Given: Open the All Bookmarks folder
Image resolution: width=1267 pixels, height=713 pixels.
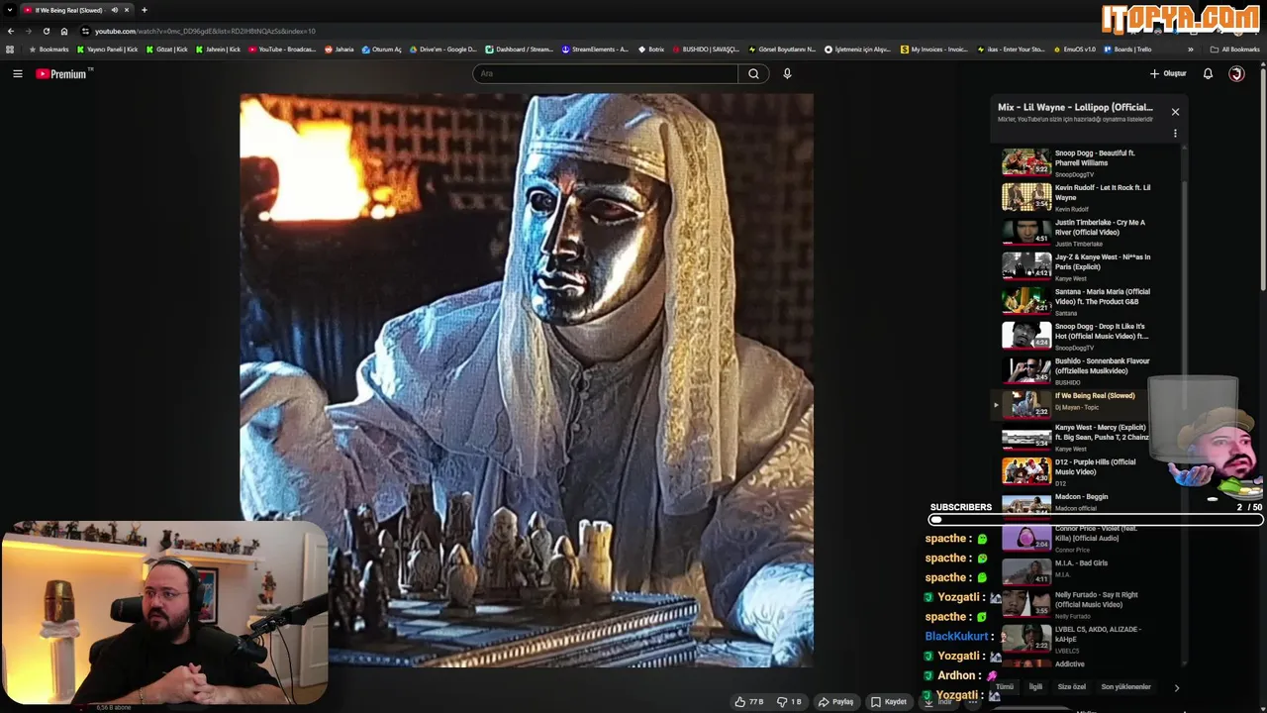Looking at the screenshot, I should (1235, 50).
